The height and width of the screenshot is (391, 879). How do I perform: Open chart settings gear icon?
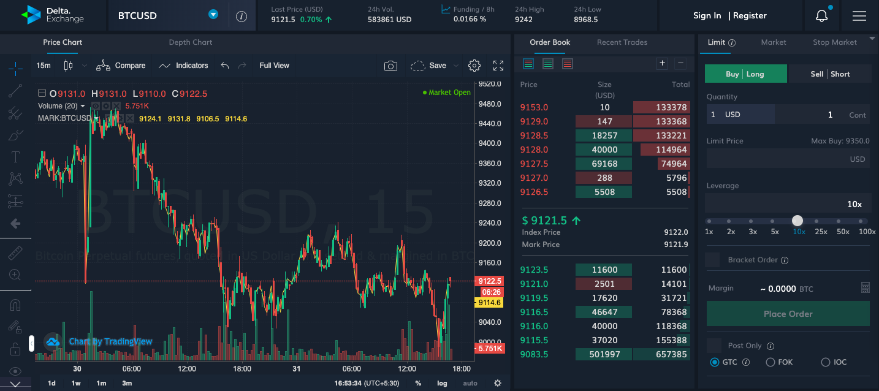tap(474, 66)
